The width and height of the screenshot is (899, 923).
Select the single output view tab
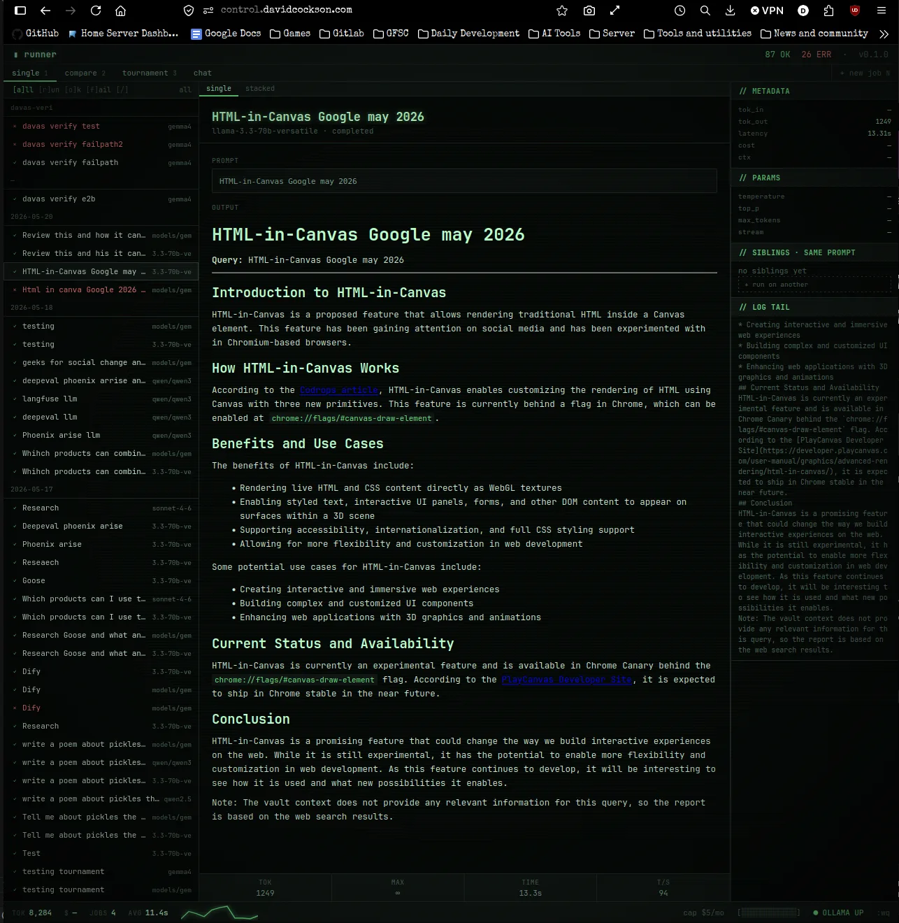[x=219, y=89]
